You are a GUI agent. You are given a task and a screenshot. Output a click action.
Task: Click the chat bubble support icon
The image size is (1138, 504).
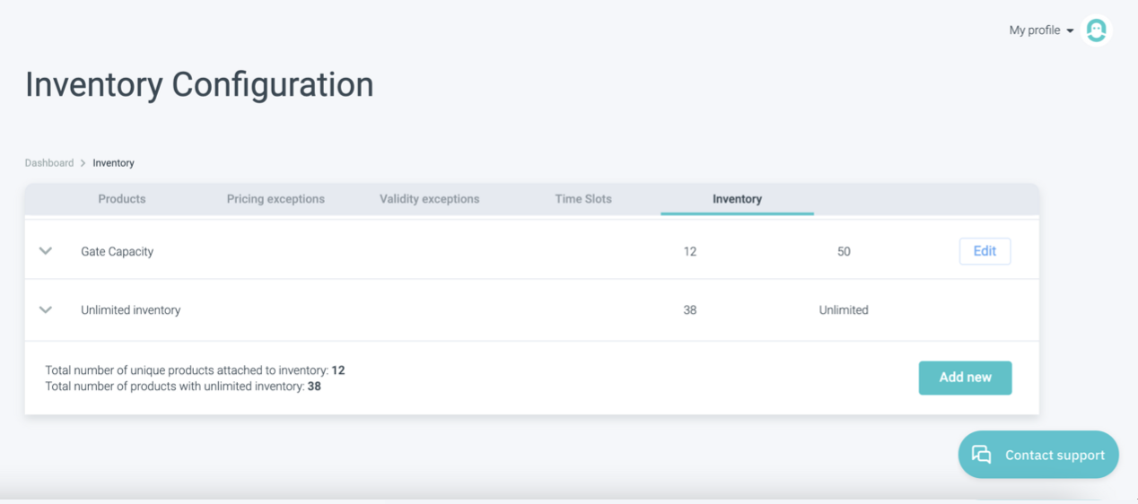[982, 455]
